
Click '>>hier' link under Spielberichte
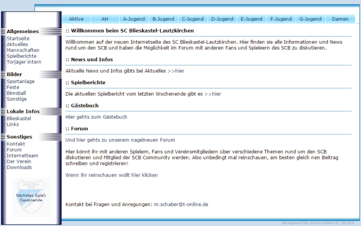pyautogui.click(x=213, y=94)
